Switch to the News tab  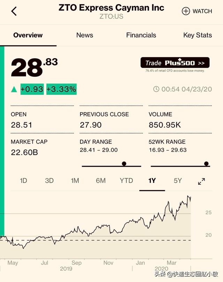85,35
